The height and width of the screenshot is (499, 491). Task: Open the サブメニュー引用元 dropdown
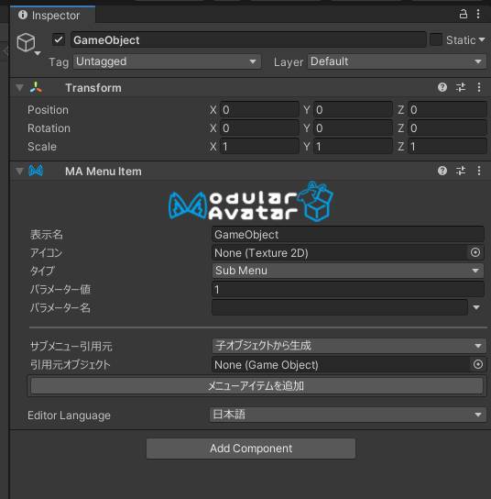pyautogui.click(x=349, y=346)
